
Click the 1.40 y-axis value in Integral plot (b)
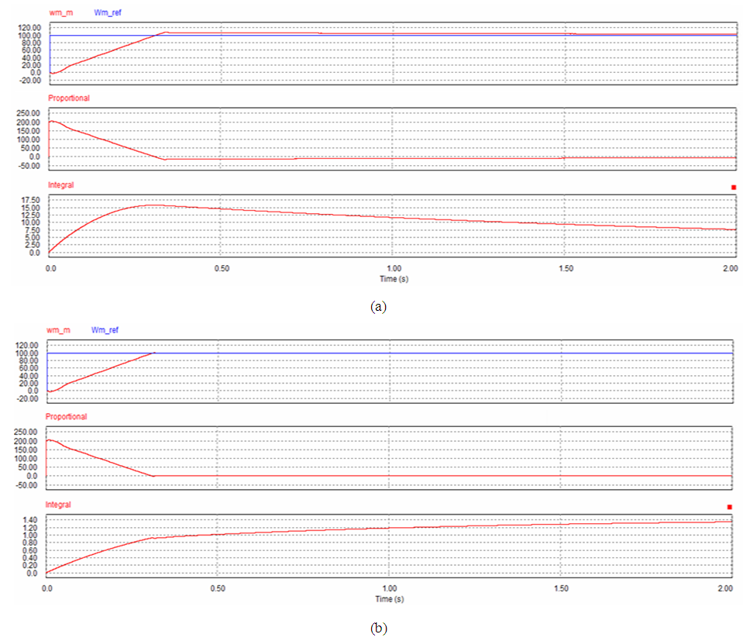(x=29, y=519)
